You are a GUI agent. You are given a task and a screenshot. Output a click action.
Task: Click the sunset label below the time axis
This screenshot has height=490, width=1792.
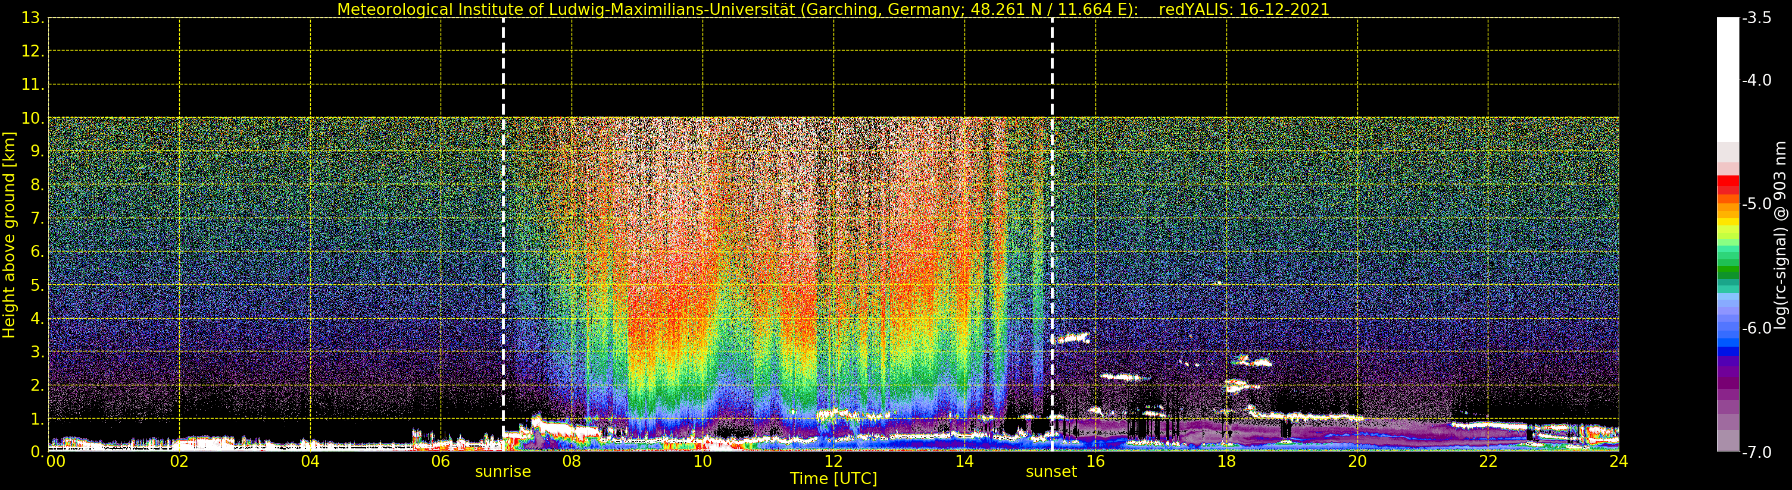pyautogui.click(x=1050, y=472)
